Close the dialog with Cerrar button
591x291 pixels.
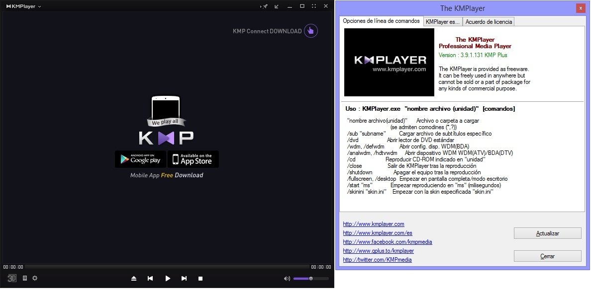(x=547, y=256)
